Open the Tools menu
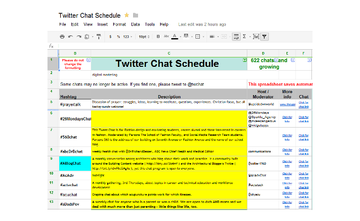Viewport: 360px width, 221px height. [x=150, y=24]
